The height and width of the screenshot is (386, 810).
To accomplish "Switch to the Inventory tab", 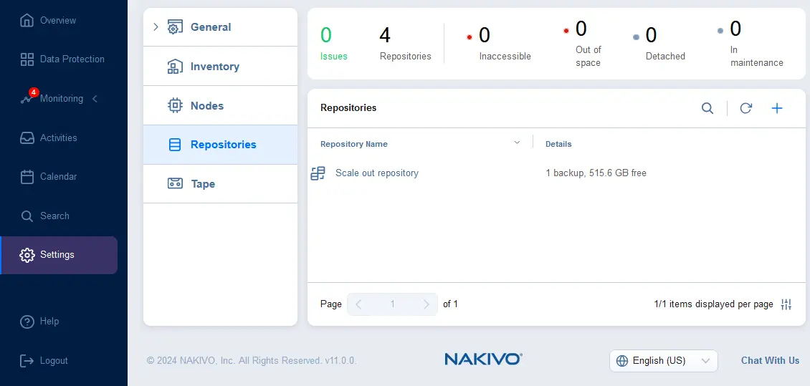I will [x=220, y=66].
